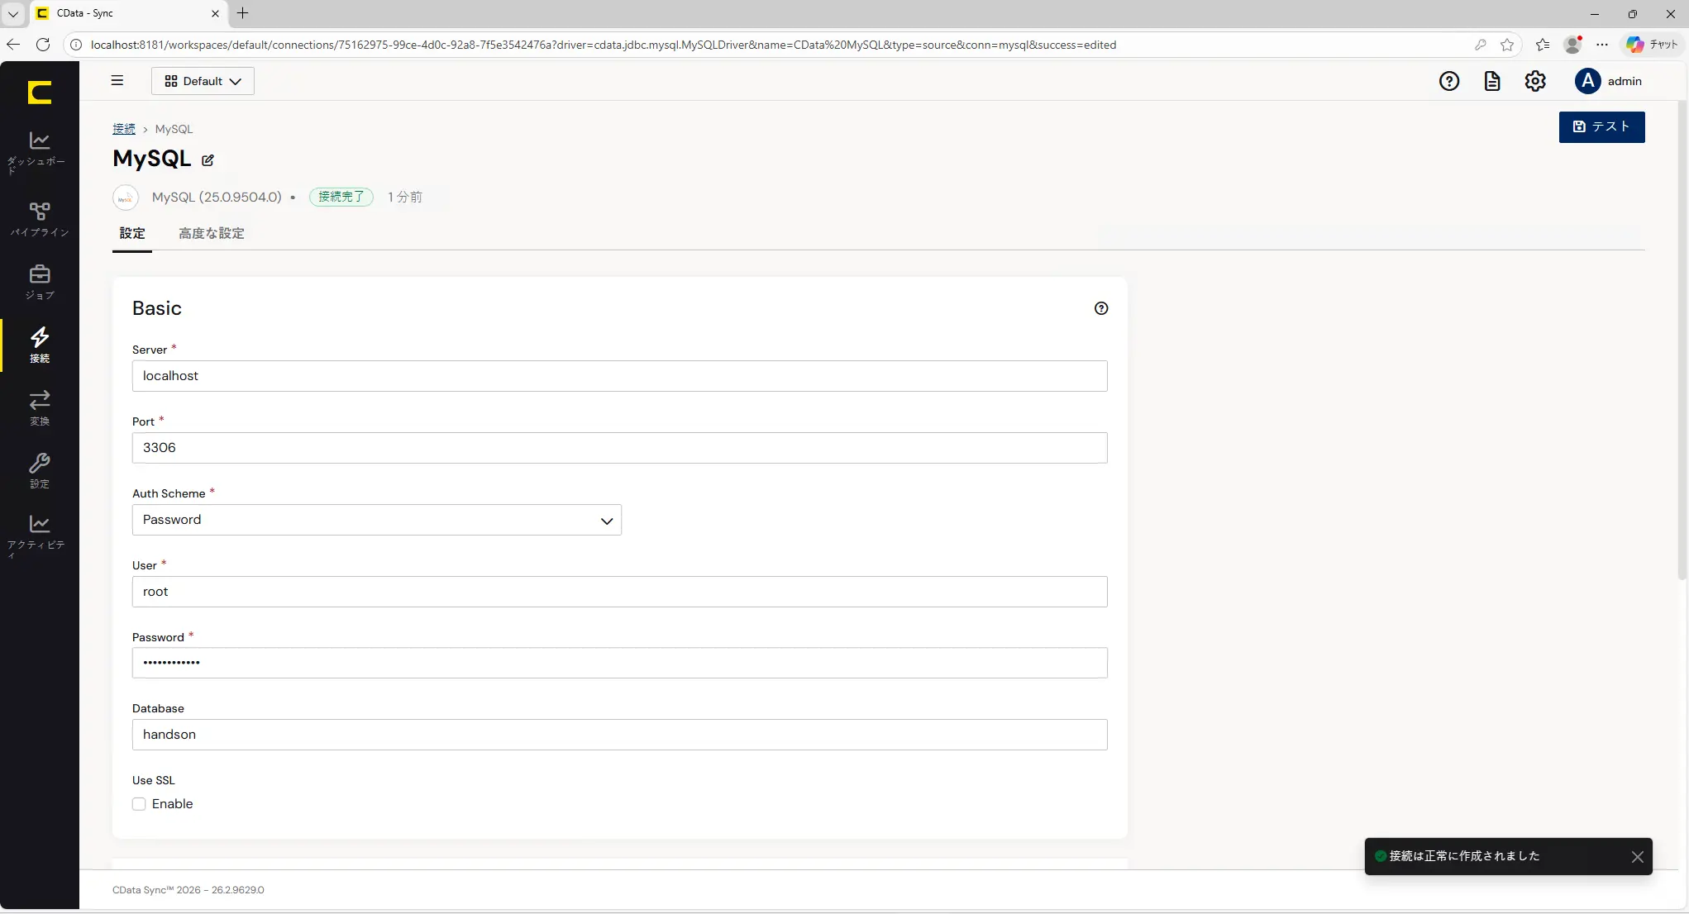Click the Password input field
The width and height of the screenshot is (1689, 914).
pyautogui.click(x=619, y=663)
